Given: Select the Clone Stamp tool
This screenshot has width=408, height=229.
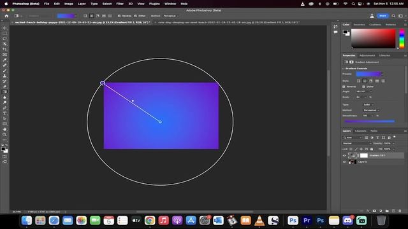Looking at the screenshot, I should click(x=4, y=76).
